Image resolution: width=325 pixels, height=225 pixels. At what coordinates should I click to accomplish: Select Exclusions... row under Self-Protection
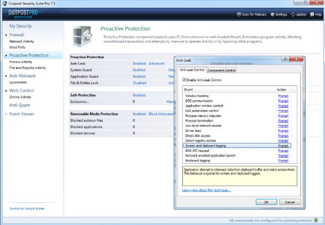pyautogui.click(x=122, y=102)
